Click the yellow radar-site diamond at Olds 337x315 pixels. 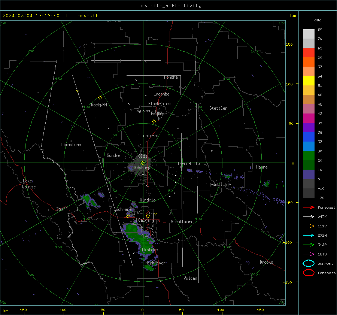tap(143, 163)
